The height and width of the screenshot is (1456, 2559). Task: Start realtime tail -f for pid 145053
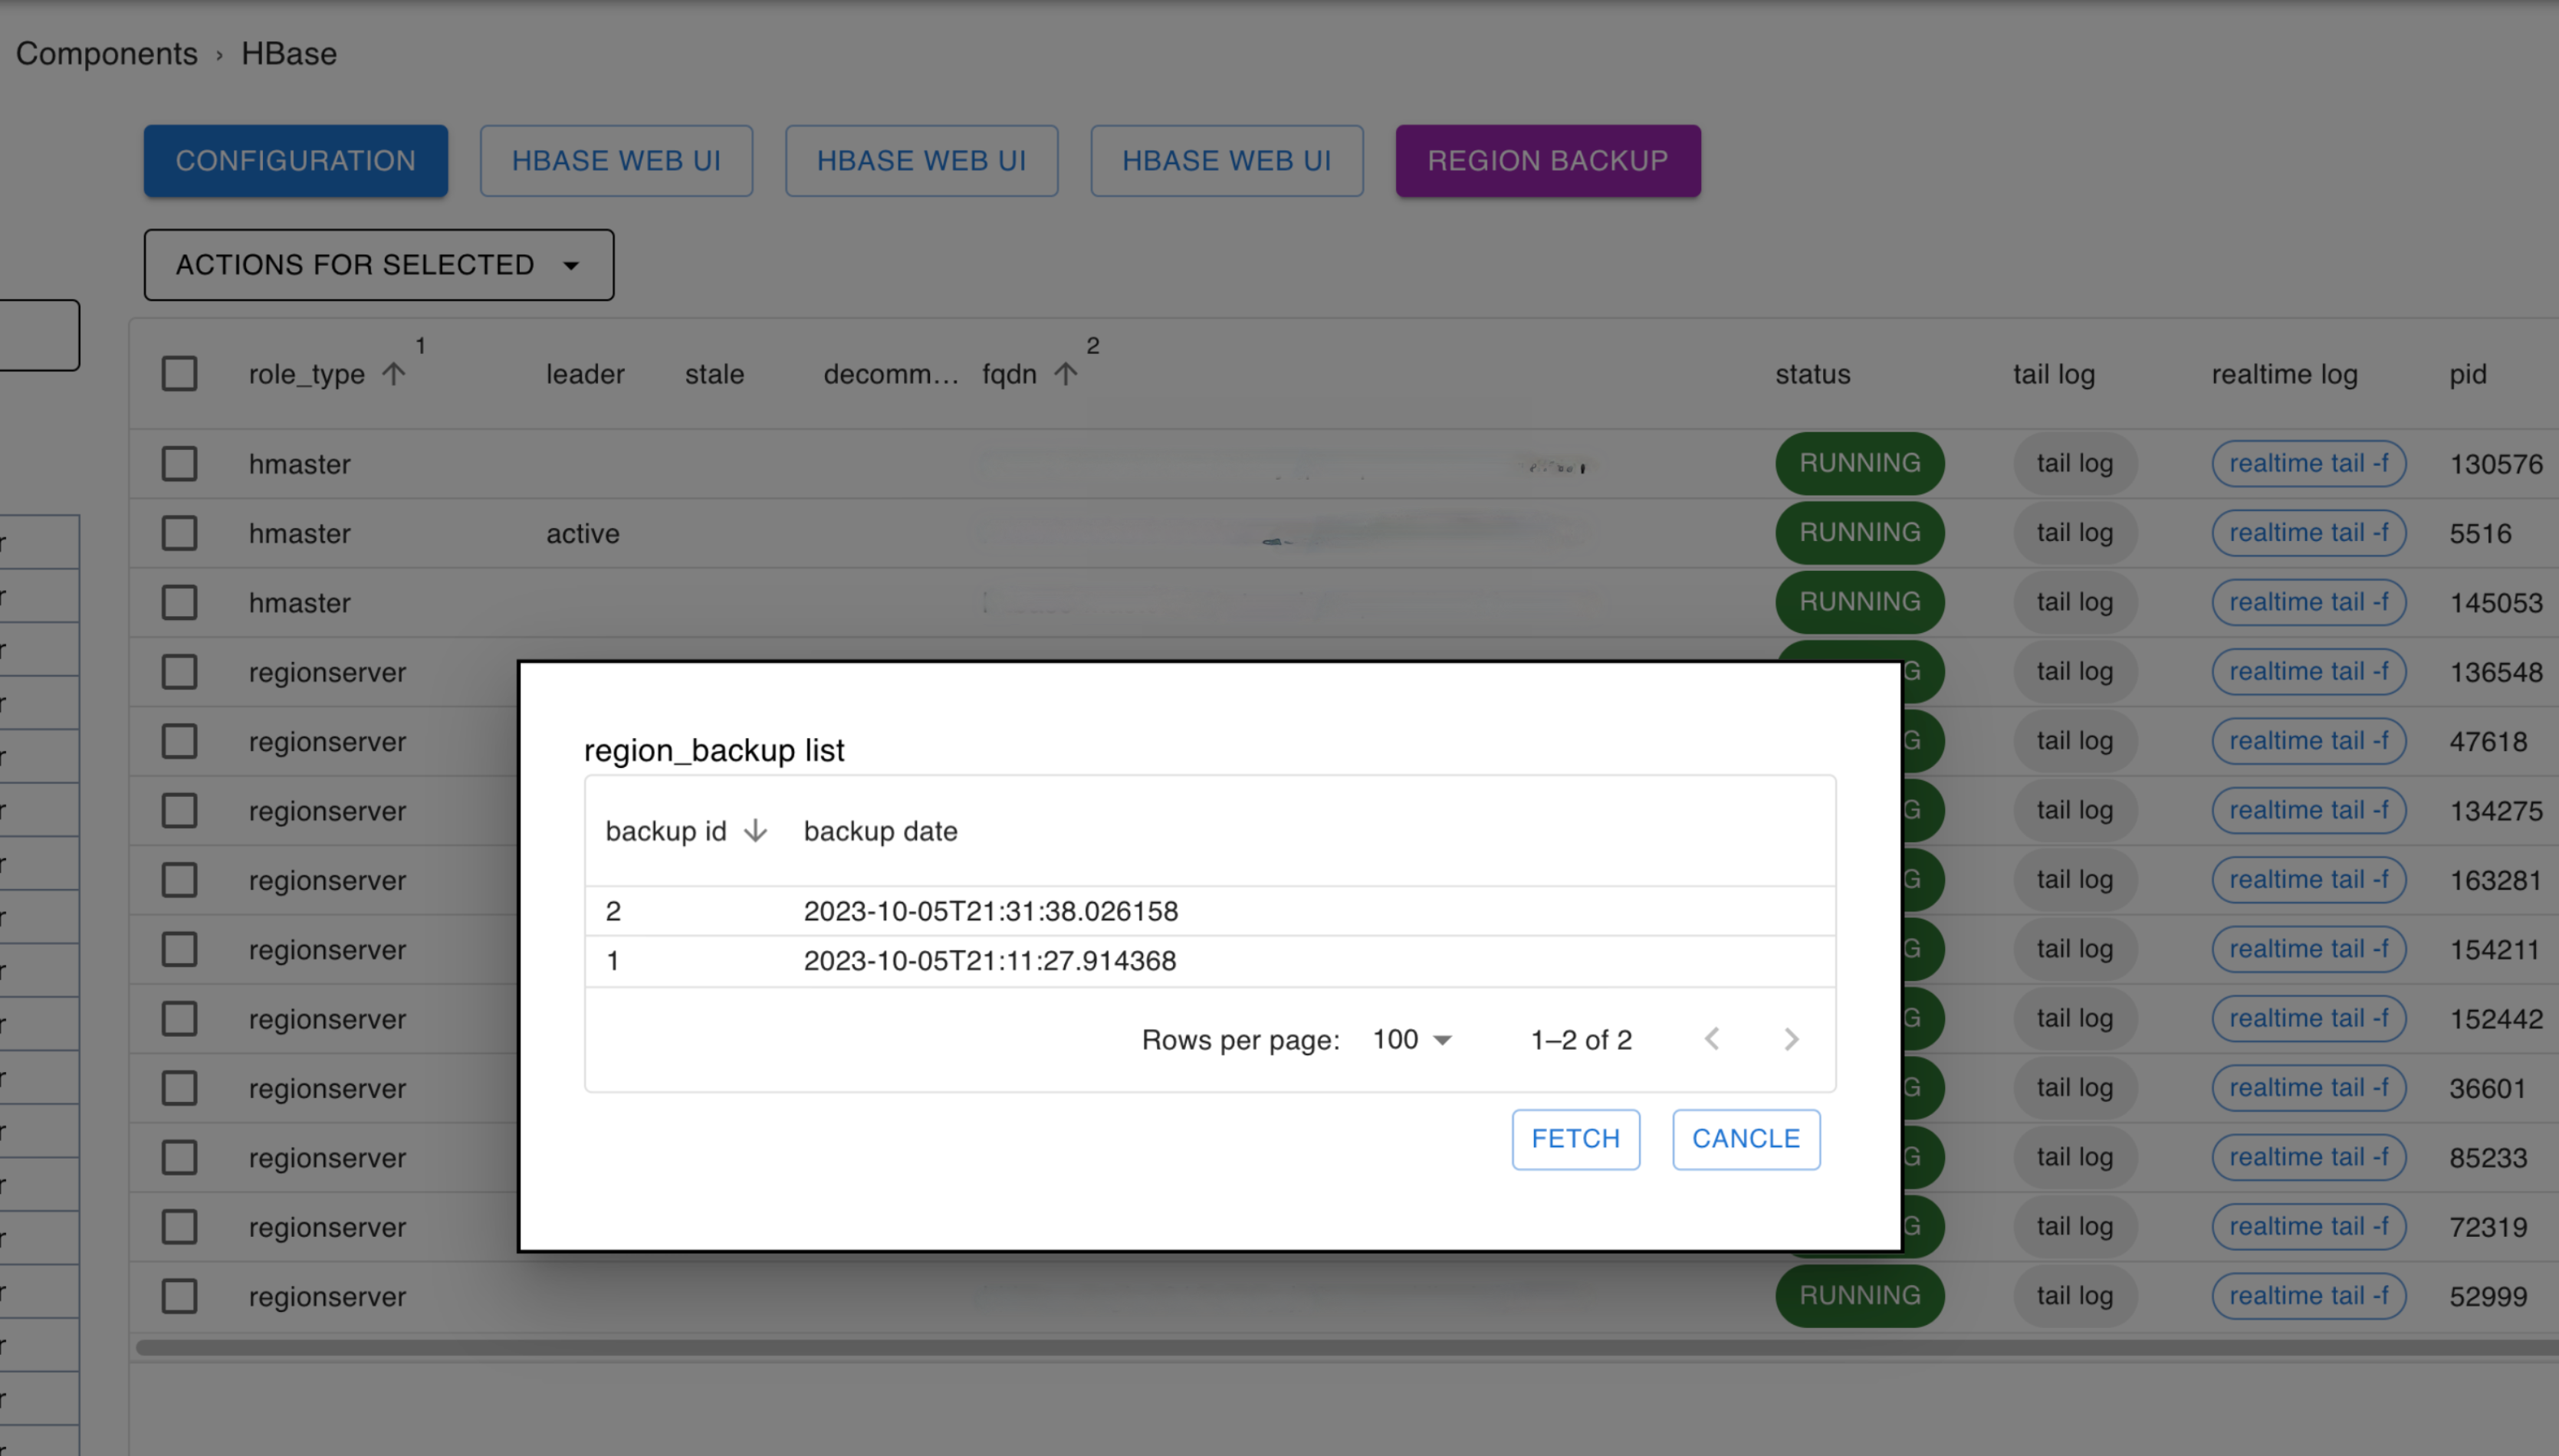click(2309, 602)
